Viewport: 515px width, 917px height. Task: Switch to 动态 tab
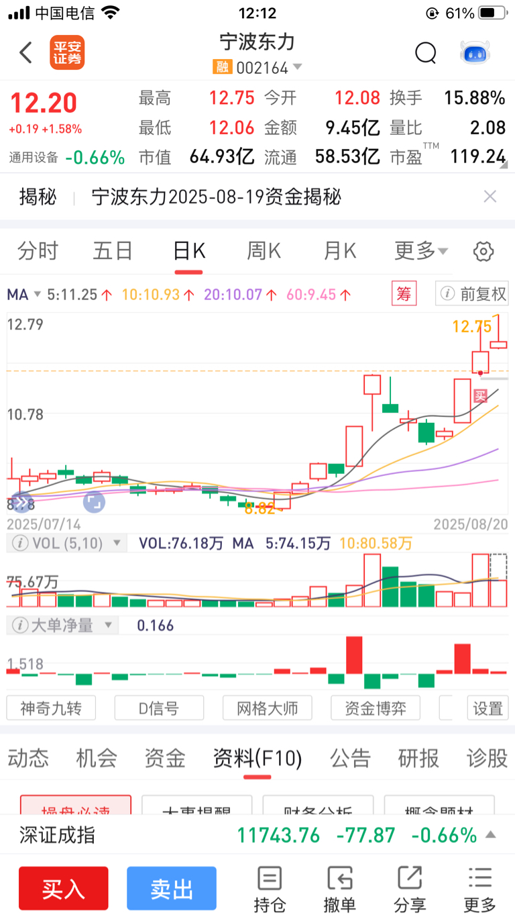click(x=28, y=759)
